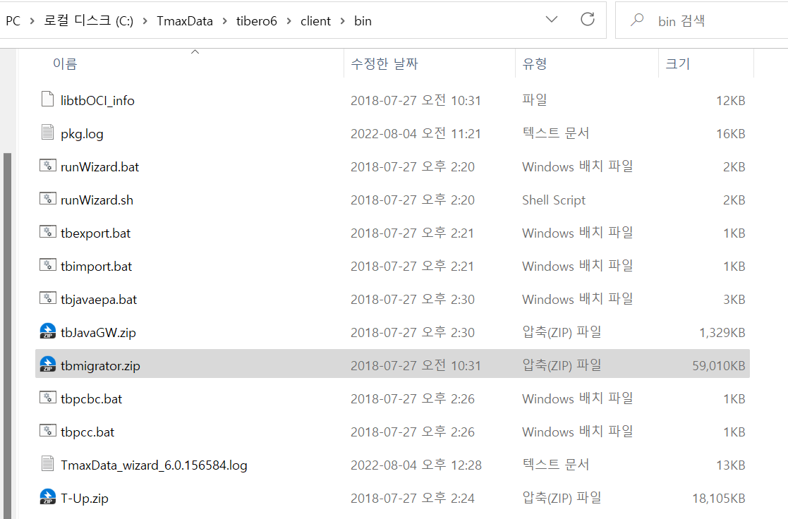This screenshot has width=788, height=519.
Task: Select the pkg.log file name
Action: coord(82,134)
